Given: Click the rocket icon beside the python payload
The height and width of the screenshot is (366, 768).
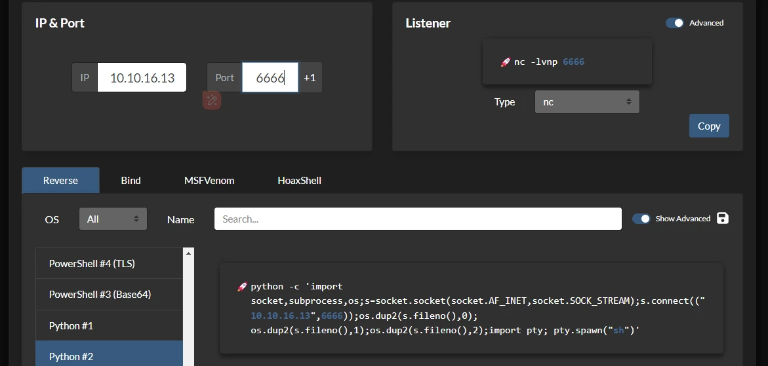Looking at the screenshot, I should [x=242, y=287].
